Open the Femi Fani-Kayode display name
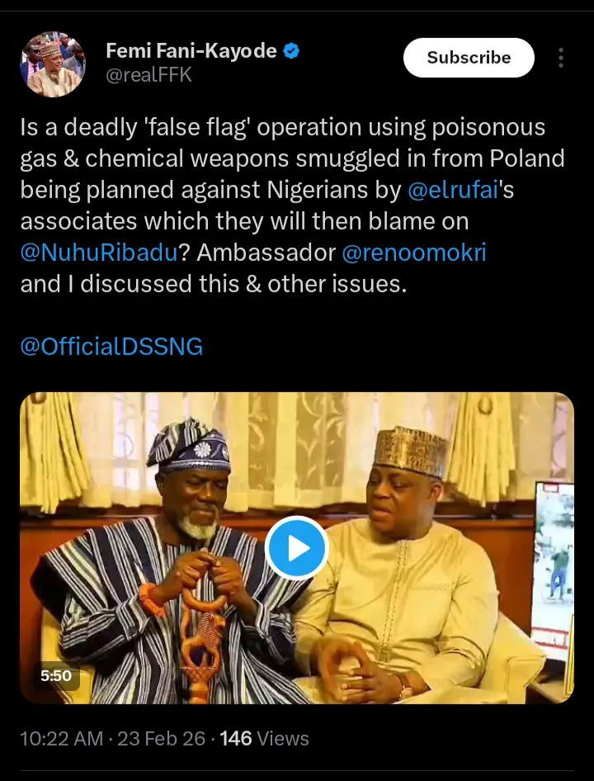The image size is (594, 781). pos(191,51)
